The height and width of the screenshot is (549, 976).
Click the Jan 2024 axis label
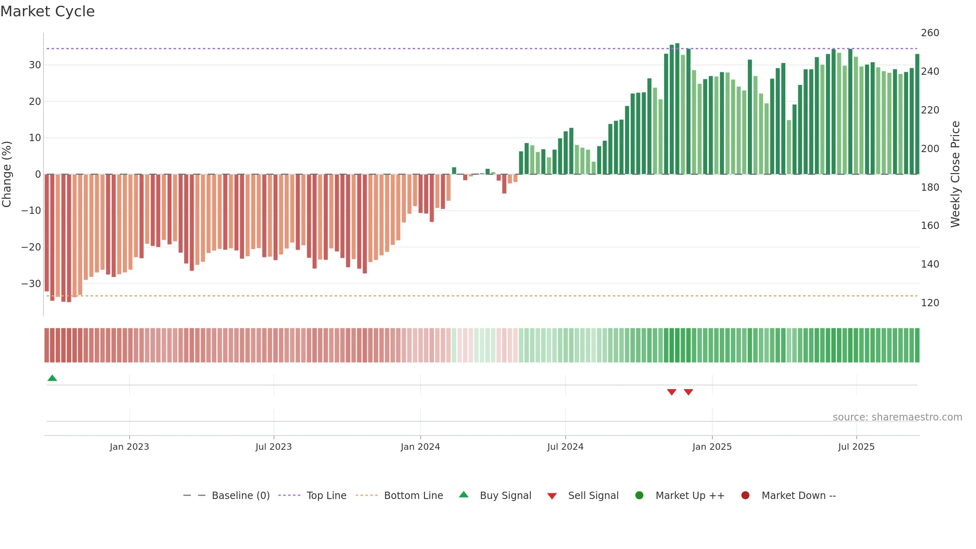point(420,447)
